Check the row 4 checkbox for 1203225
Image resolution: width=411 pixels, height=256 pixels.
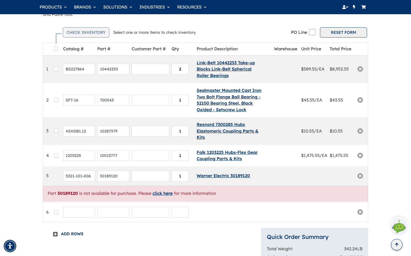pos(56,156)
